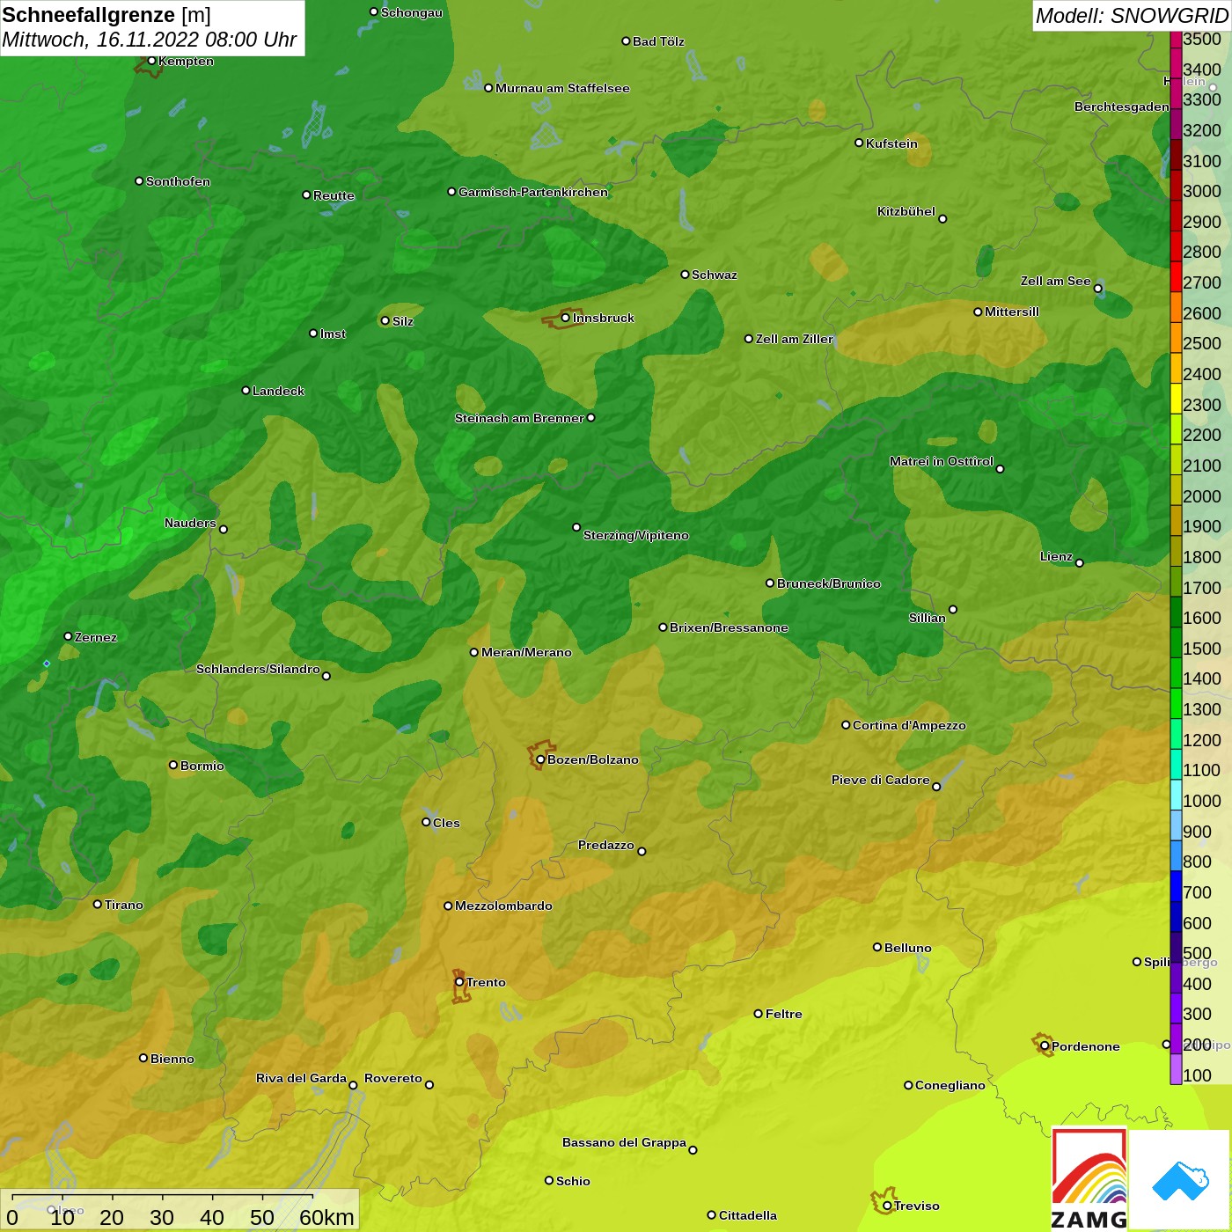Click the blue cloud logo icon
Screen dimensions: 1232x1232
coord(1180,1181)
